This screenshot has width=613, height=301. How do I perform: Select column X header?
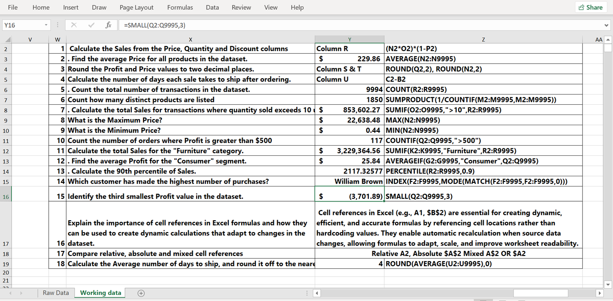click(x=190, y=40)
